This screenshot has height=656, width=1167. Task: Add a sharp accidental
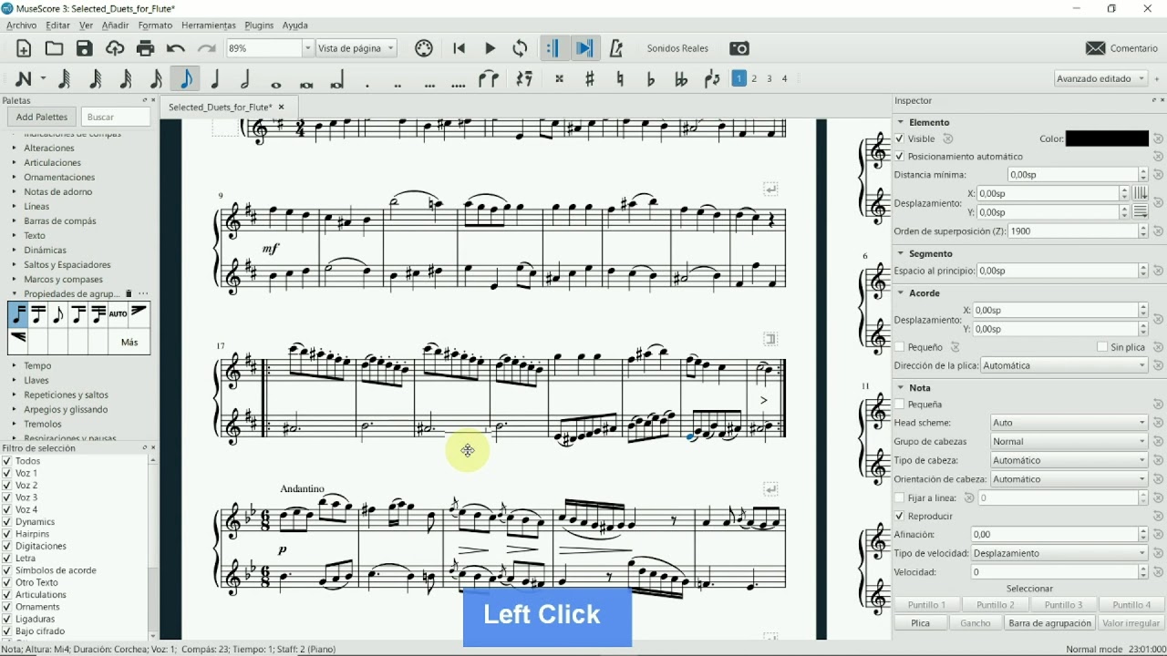click(590, 79)
